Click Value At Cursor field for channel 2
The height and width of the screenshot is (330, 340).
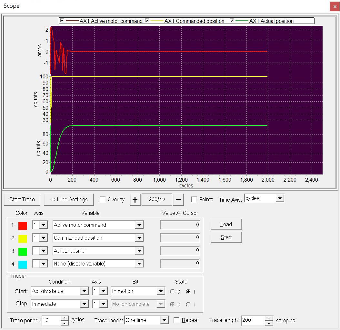pos(180,238)
